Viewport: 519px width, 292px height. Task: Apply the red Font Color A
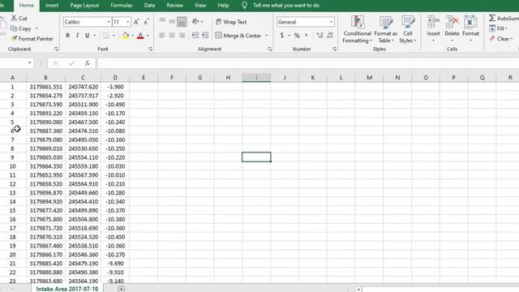140,36
